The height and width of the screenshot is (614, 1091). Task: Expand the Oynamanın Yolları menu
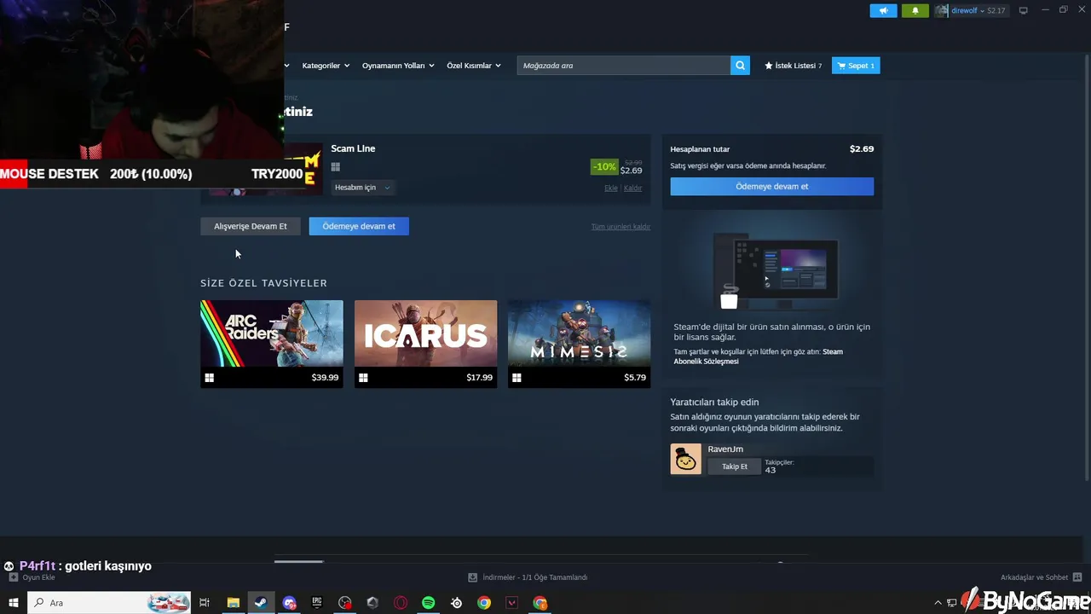click(x=398, y=66)
